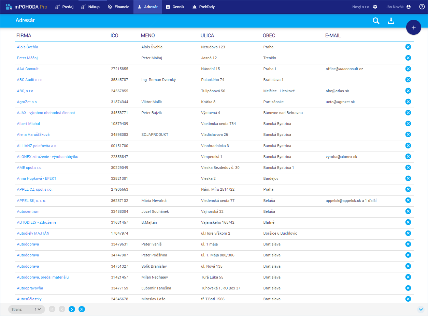Click street Tuhovská 1, P.O.Box 37

click(x=221, y=288)
